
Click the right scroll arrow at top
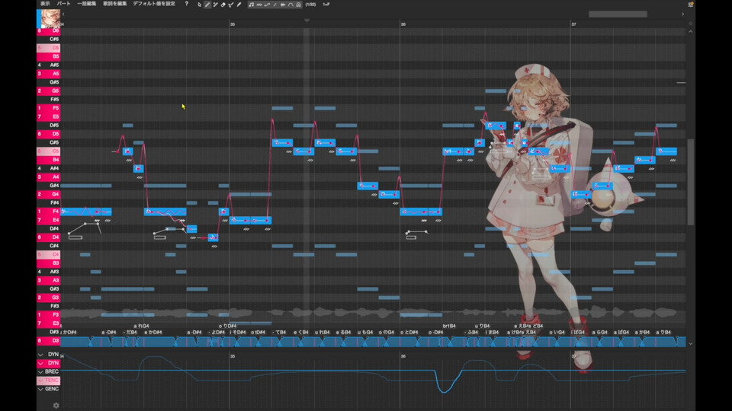(682, 14)
